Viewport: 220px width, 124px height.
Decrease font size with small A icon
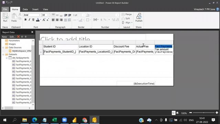pyautogui.click(x=48, y=20)
